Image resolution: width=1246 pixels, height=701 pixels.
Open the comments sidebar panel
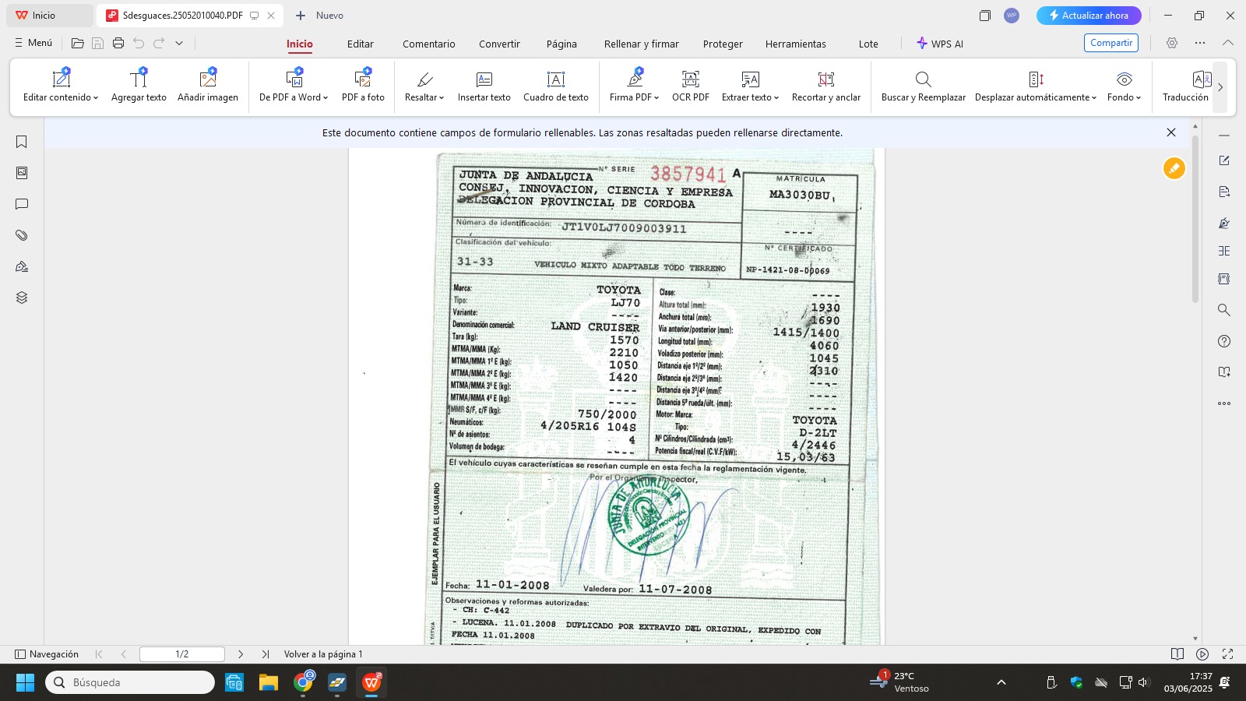coord(22,204)
